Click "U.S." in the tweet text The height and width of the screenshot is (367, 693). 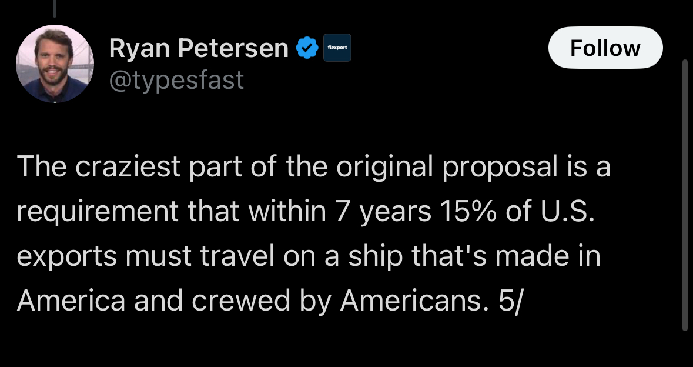pyautogui.click(x=567, y=211)
